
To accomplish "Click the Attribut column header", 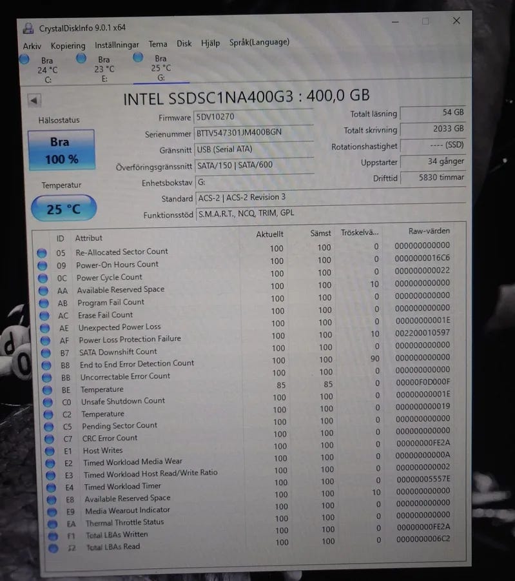I will pyautogui.click(x=89, y=238).
